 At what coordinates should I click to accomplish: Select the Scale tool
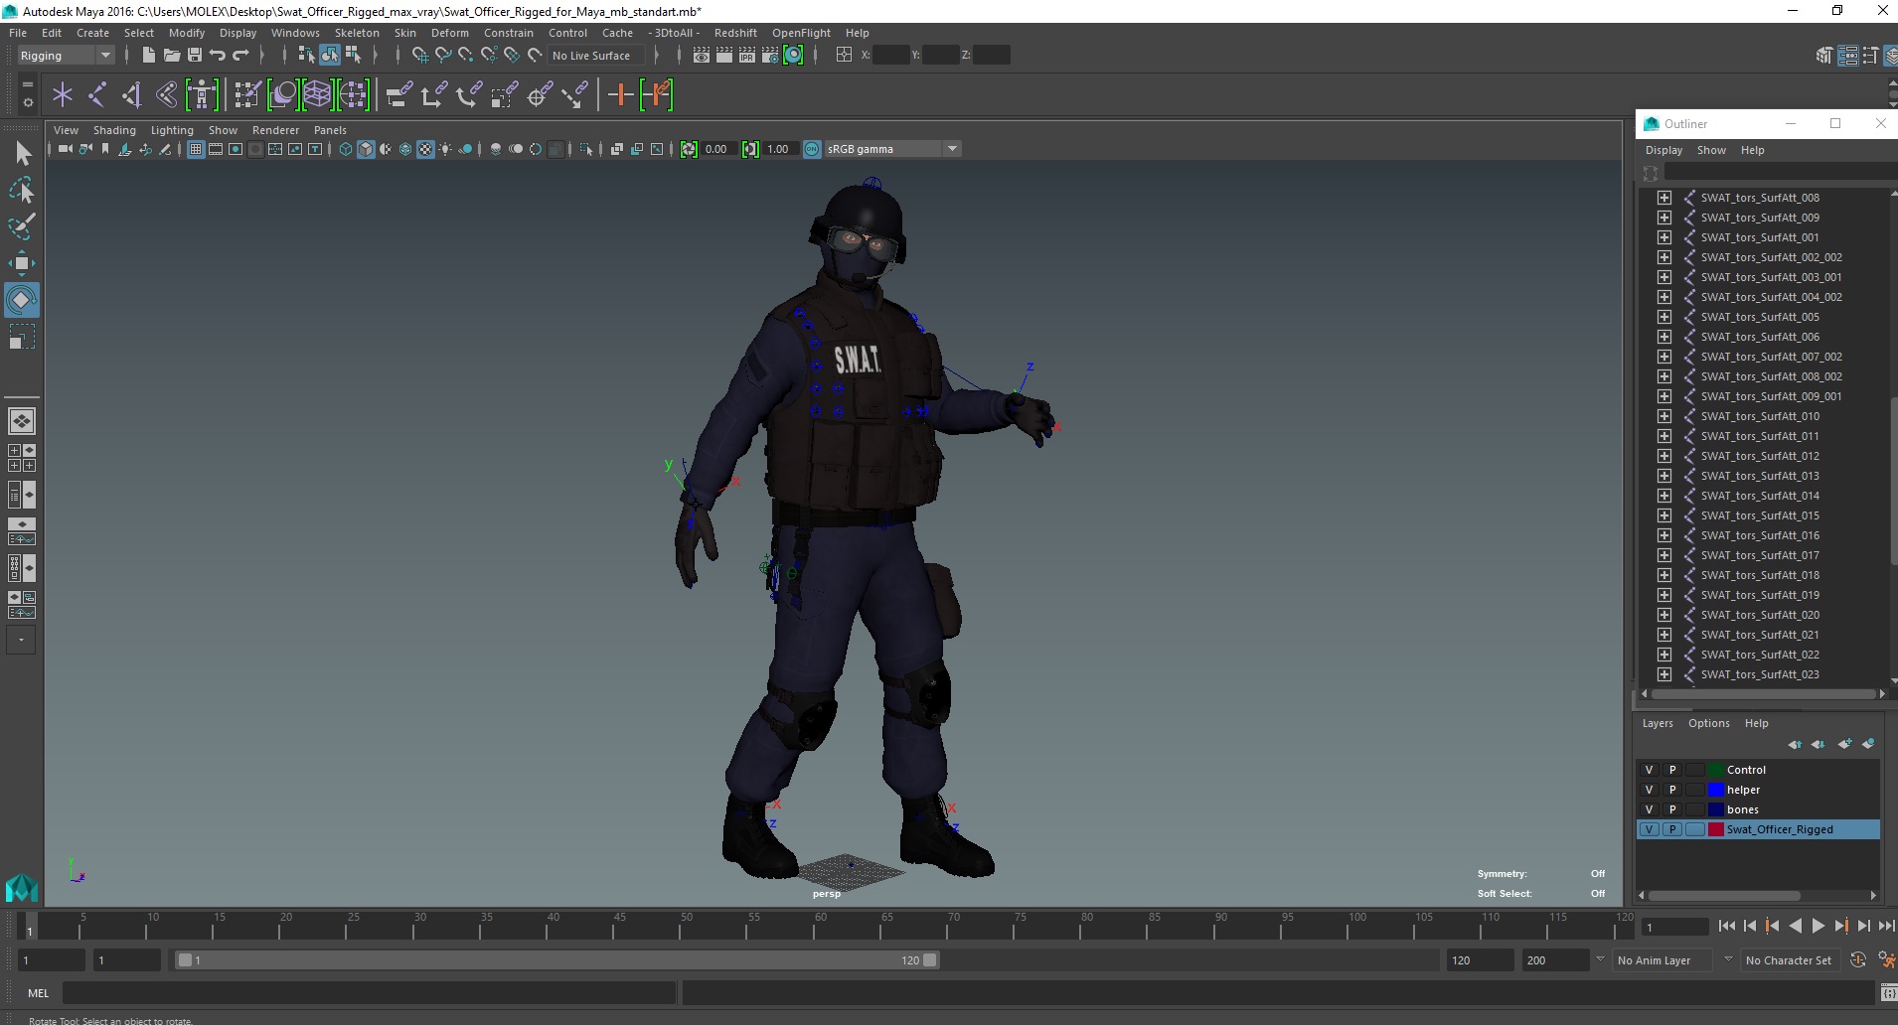point(22,338)
